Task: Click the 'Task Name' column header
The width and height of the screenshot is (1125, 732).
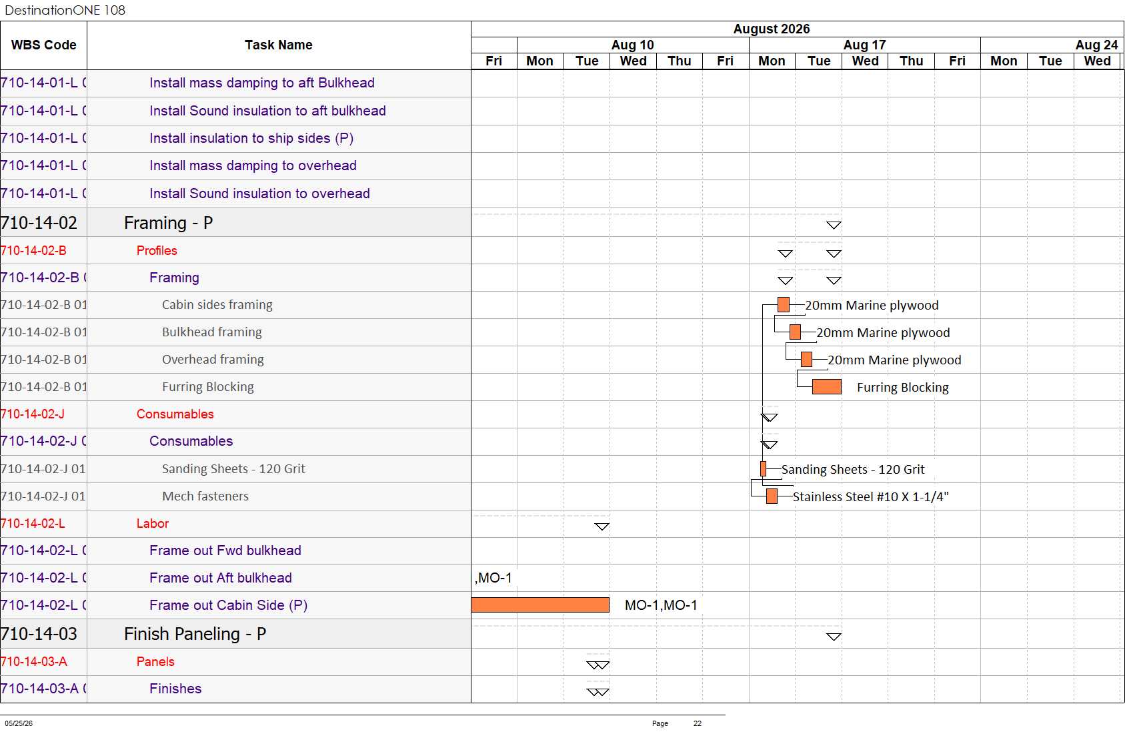Action: (x=279, y=45)
